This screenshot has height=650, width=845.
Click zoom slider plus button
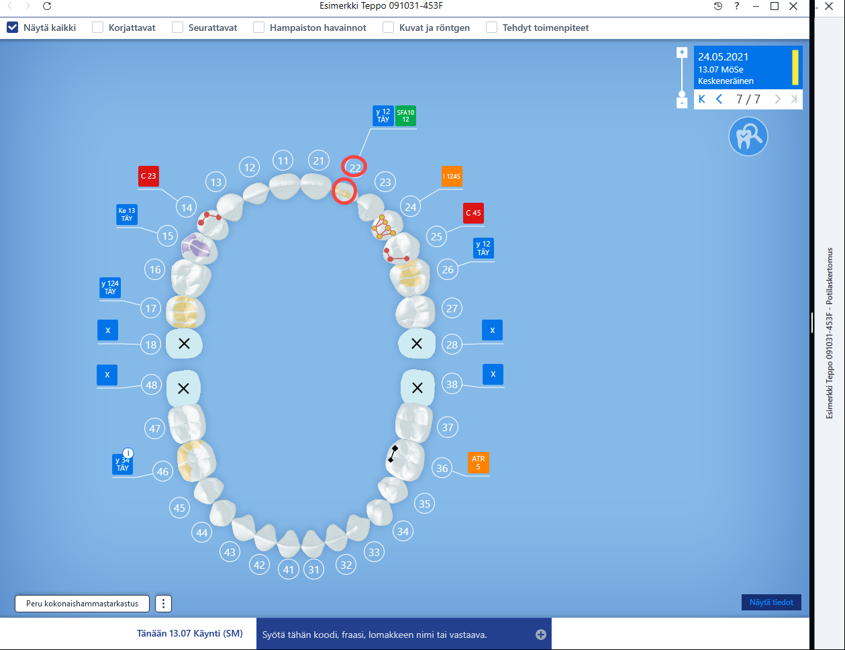pos(682,52)
